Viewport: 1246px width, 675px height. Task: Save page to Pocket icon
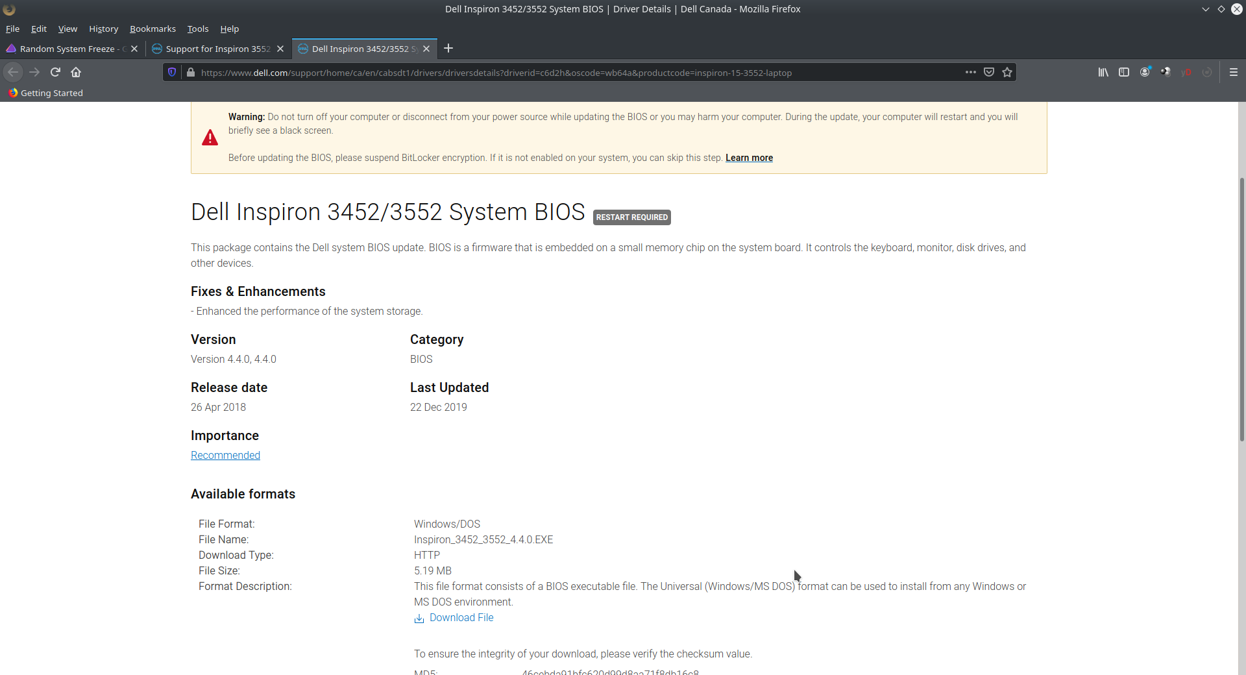click(x=989, y=72)
